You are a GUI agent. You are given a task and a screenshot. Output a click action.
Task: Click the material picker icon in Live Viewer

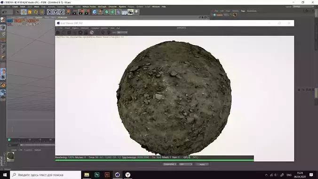(109, 33)
